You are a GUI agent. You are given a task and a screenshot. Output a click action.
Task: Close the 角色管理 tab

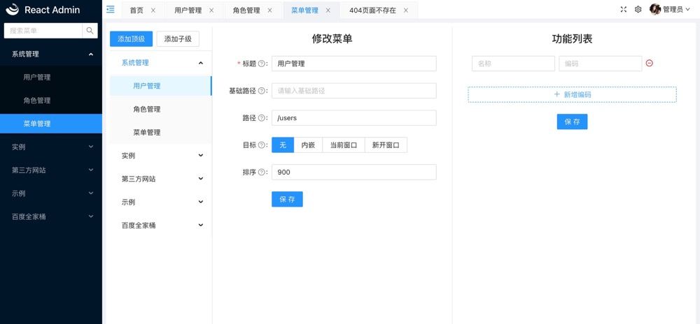click(x=269, y=10)
